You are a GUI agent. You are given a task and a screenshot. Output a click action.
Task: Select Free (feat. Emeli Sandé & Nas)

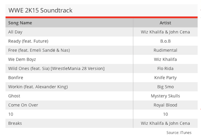point(39,50)
